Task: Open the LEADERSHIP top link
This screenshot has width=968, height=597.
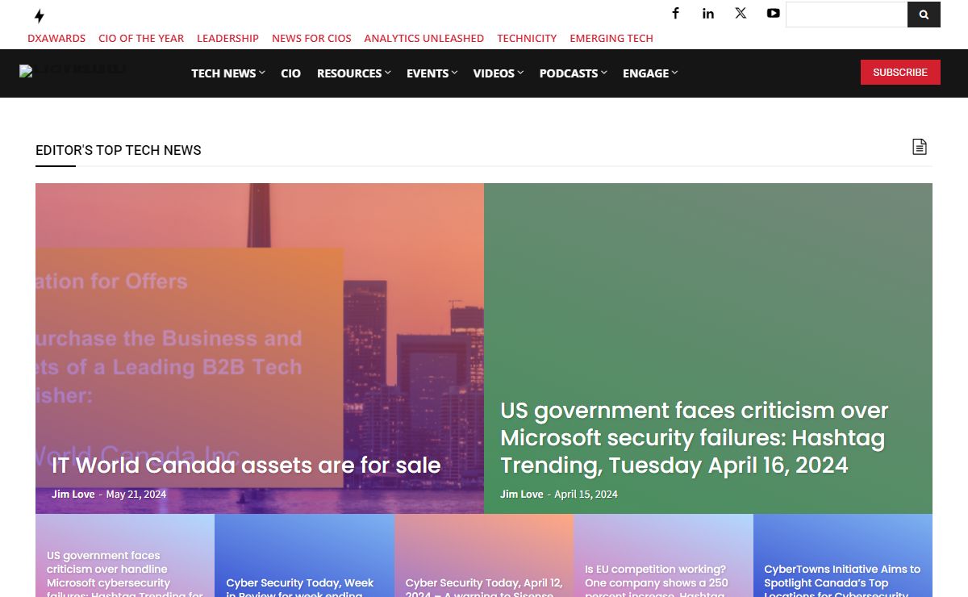Action: click(x=227, y=38)
